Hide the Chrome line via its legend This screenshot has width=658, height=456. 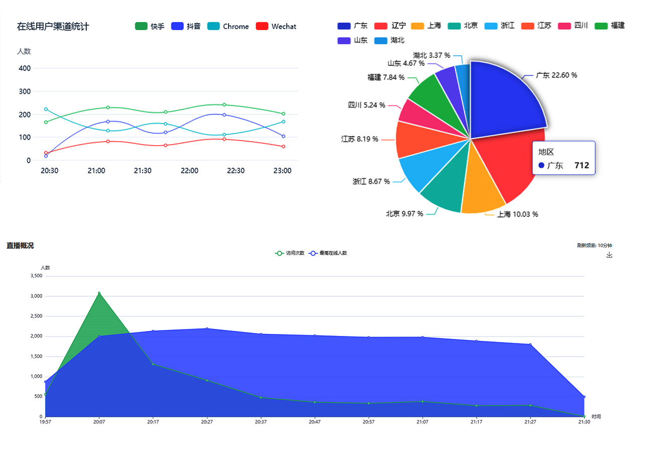[x=228, y=26]
